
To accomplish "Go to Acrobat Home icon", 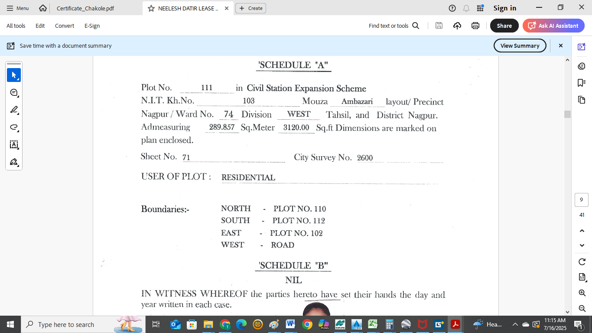I will [x=43, y=8].
